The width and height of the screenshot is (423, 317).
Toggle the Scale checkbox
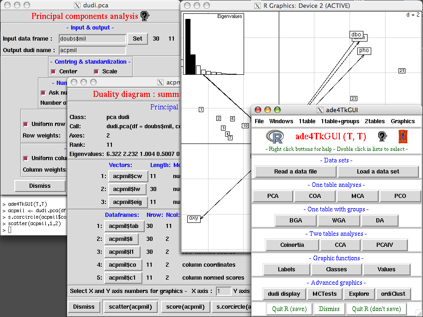click(97, 72)
